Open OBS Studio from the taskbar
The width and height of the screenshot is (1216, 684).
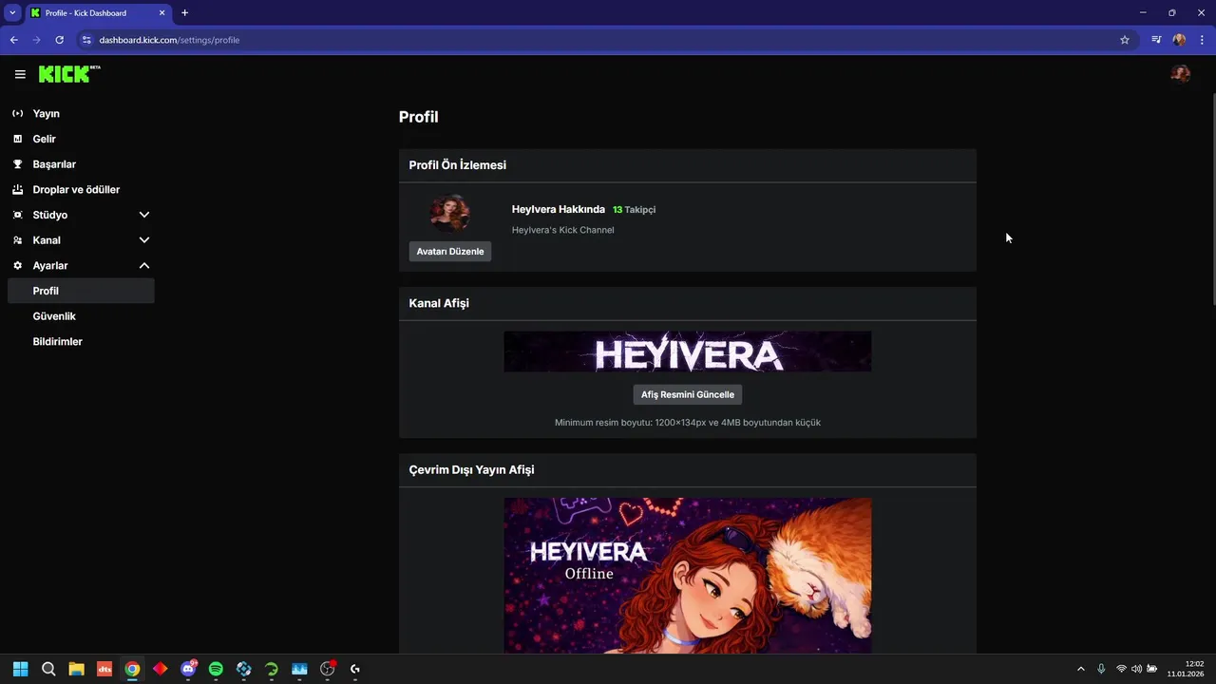click(328, 669)
